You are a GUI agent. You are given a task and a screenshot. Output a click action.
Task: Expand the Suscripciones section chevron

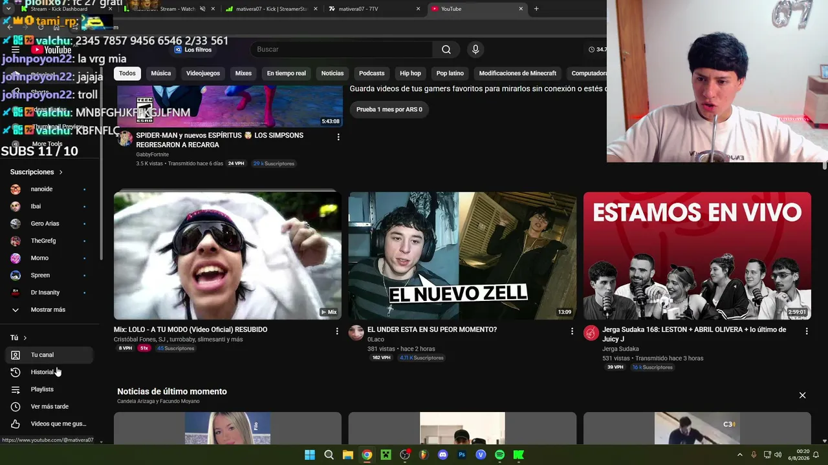tap(61, 172)
